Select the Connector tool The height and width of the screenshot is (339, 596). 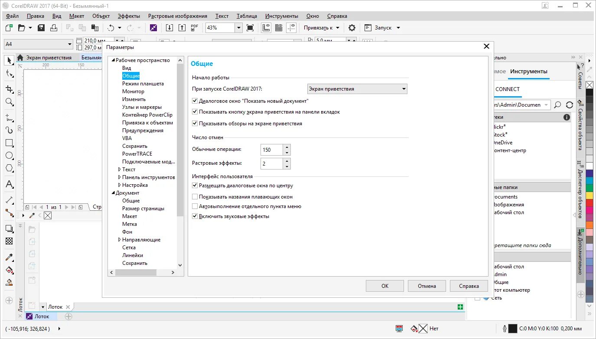point(9,213)
